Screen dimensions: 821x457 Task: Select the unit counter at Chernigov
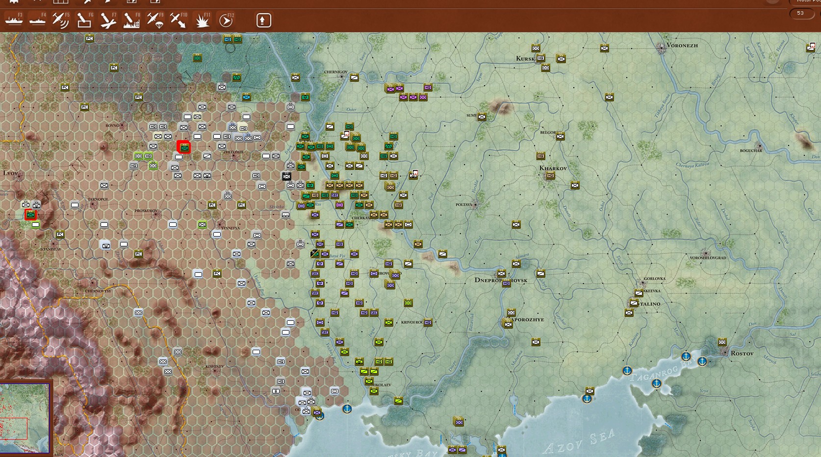(x=354, y=77)
